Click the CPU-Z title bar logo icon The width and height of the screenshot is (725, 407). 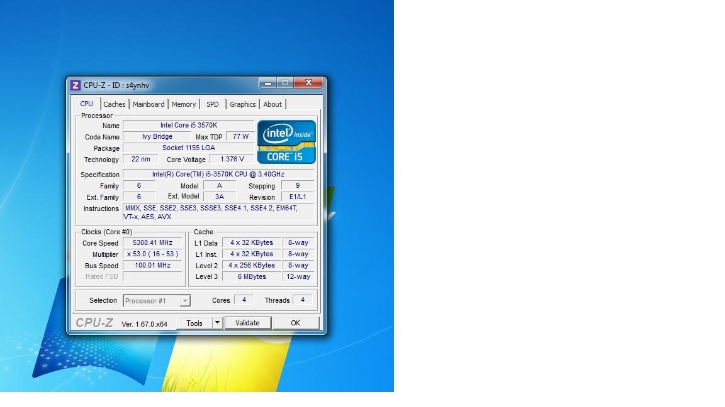pyautogui.click(x=76, y=85)
